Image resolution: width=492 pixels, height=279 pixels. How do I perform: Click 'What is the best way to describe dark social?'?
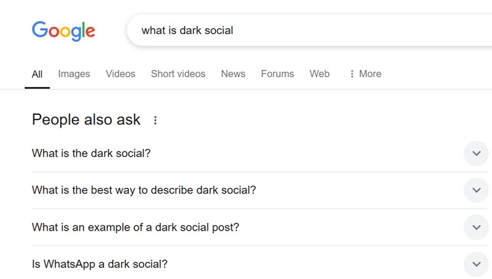144,190
